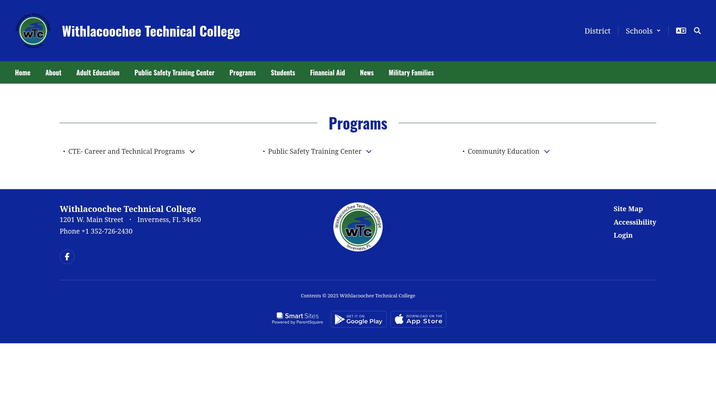Select Public Safety Training Center in nav bar
The image size is (716, 403).
click(x=174, y=72)
